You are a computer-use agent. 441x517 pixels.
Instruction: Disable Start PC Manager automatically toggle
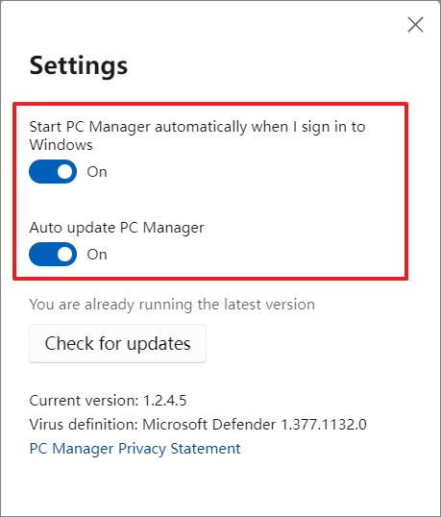(53, 171)
